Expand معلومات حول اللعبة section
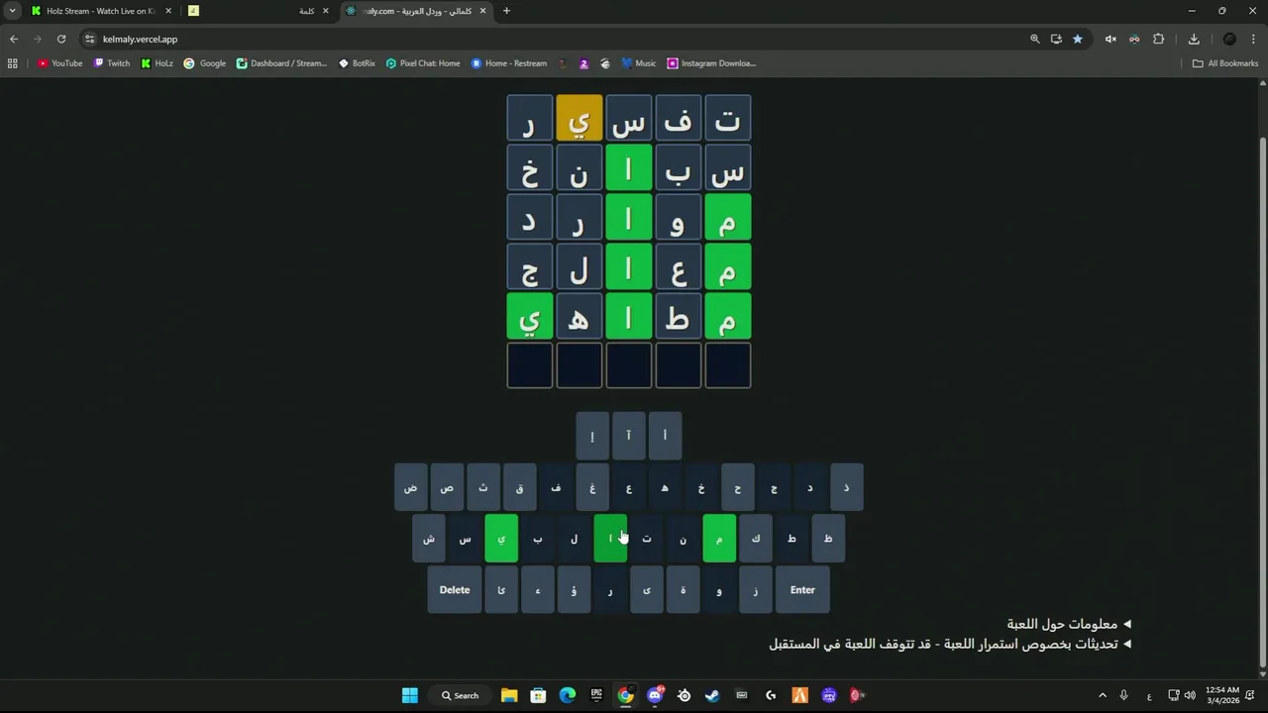This screenshot has width=1268, height=713. [x=1069, y=624]
